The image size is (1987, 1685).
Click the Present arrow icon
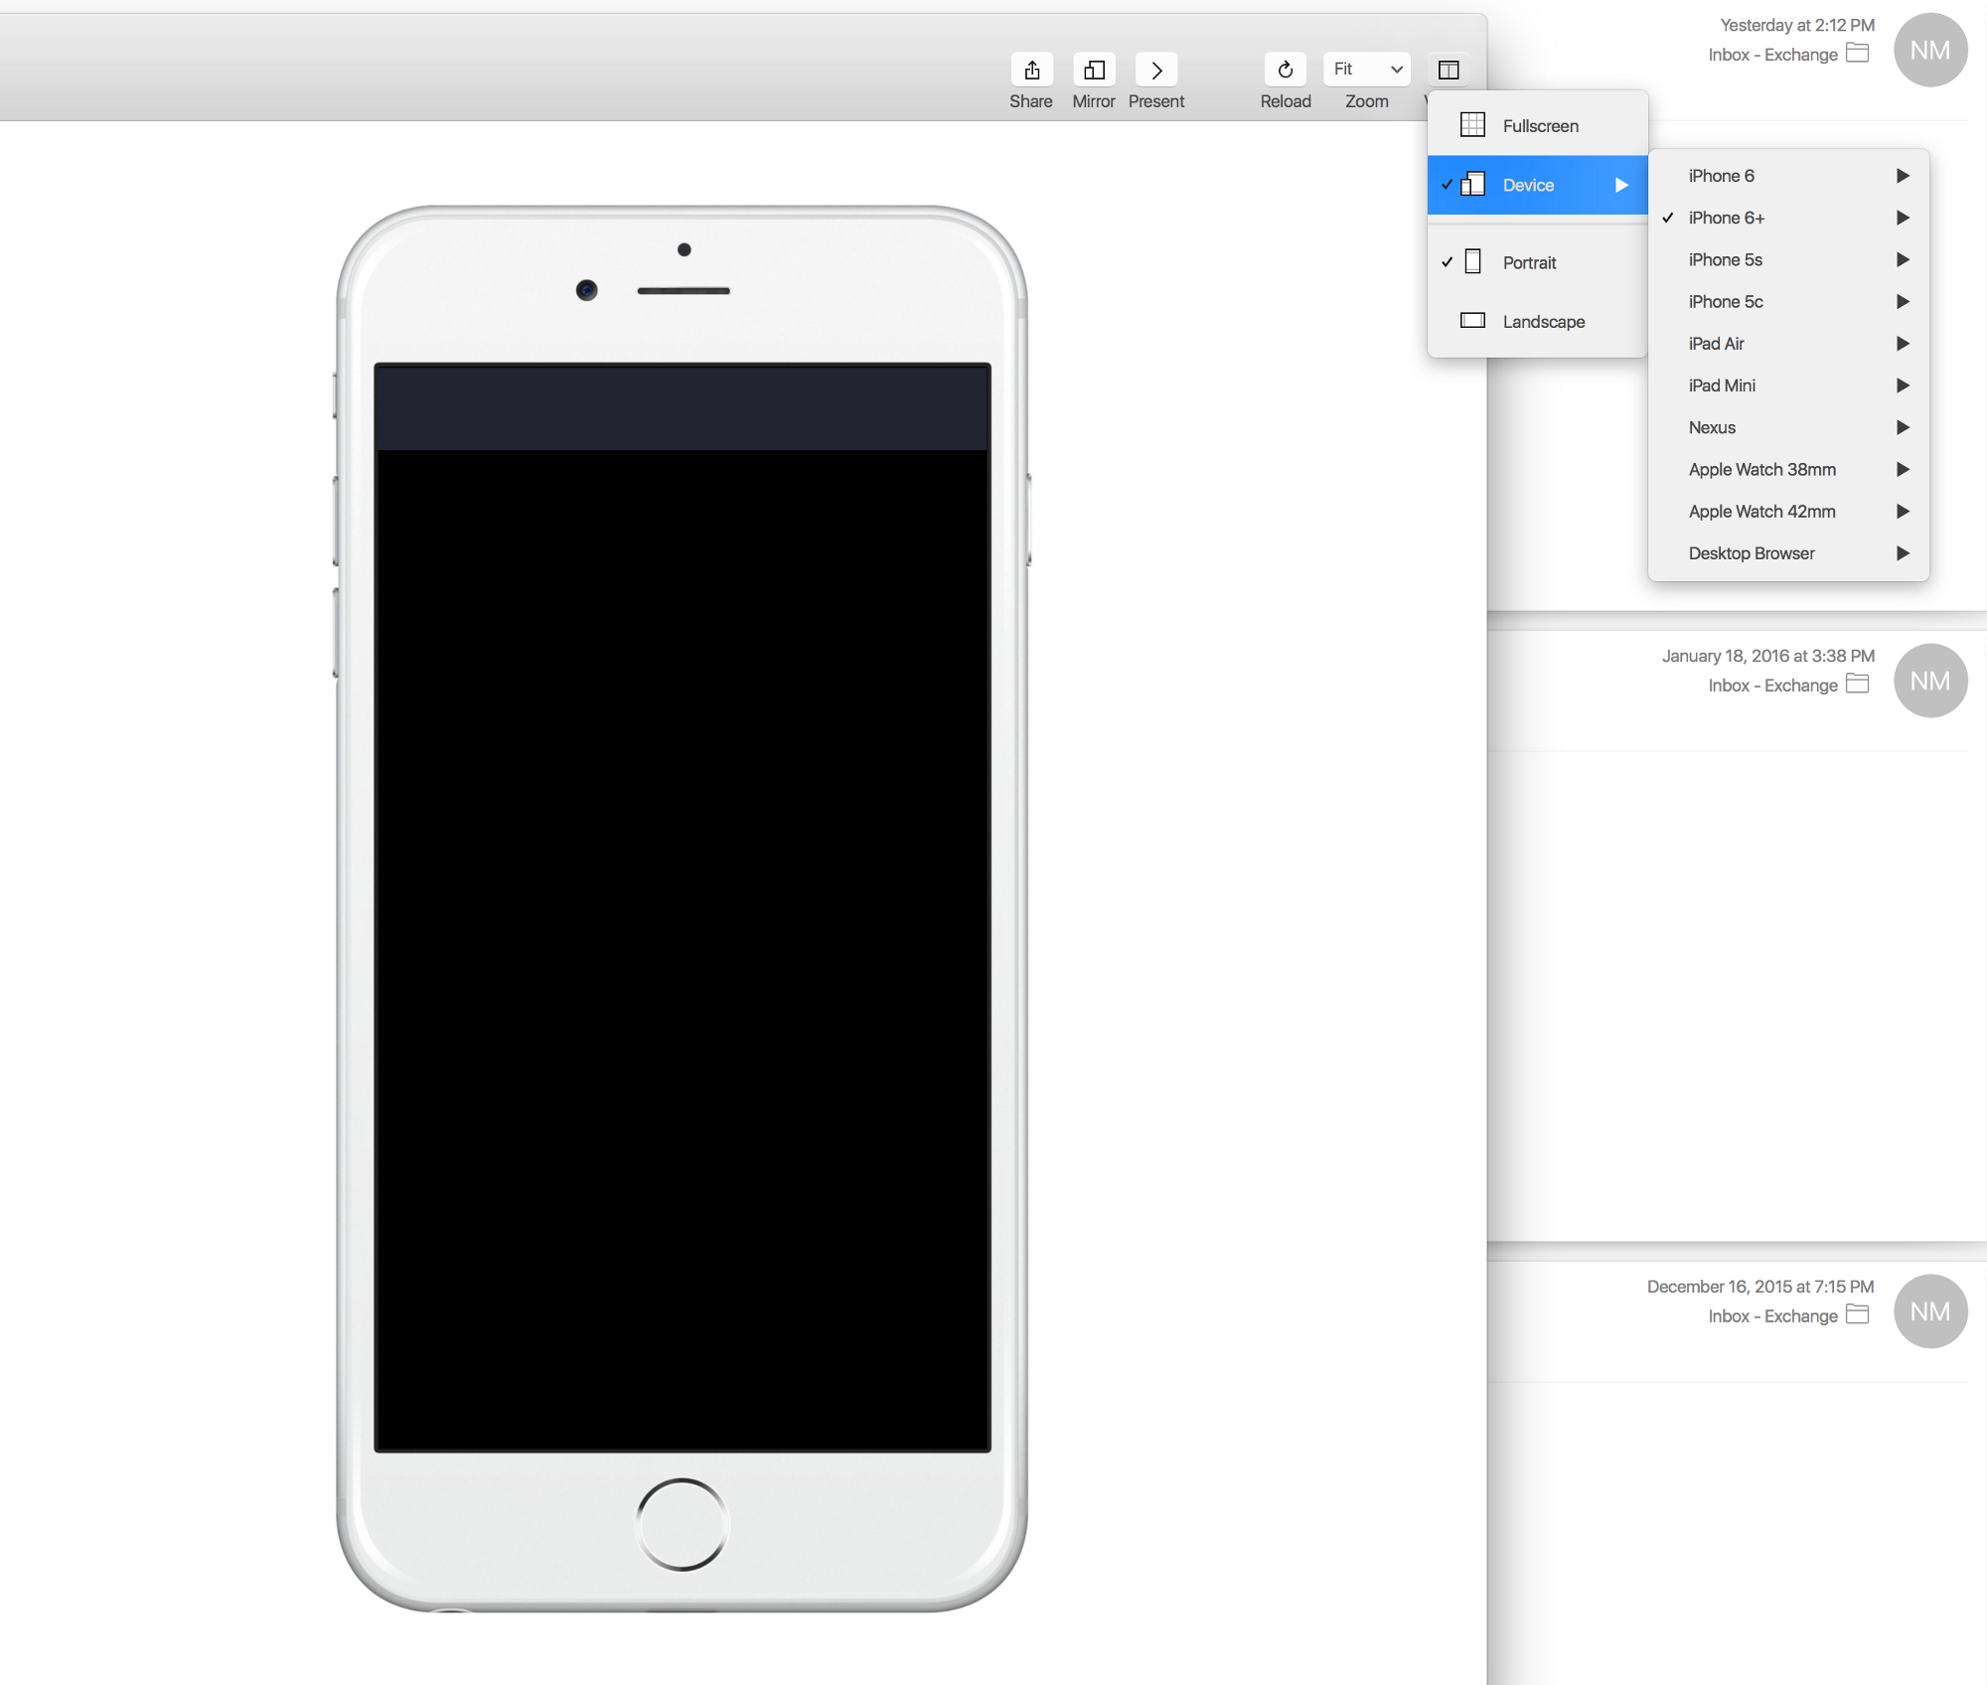pos(1155,70)
